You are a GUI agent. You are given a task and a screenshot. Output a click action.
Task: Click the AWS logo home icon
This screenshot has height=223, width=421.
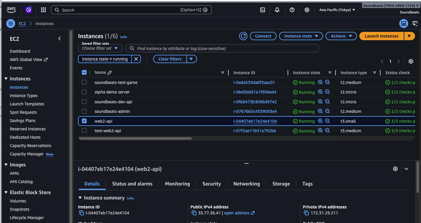[x=11, y=10]
